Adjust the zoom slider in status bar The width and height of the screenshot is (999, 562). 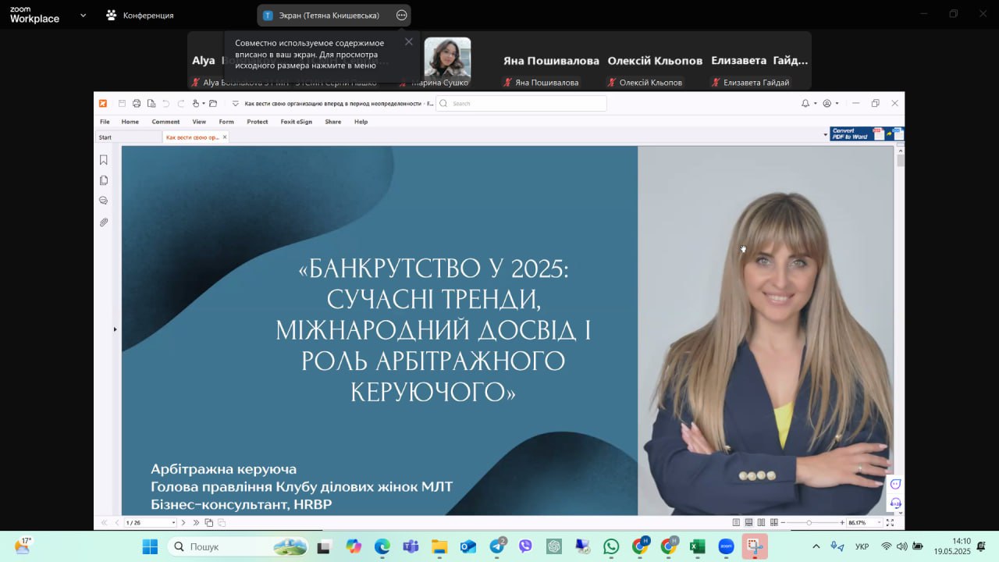pyautogui.click(x=809, y=522)
